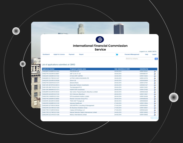Open edit icon for PROTEXECUR row
Screen dimensions: 183x143
[155, 71]
